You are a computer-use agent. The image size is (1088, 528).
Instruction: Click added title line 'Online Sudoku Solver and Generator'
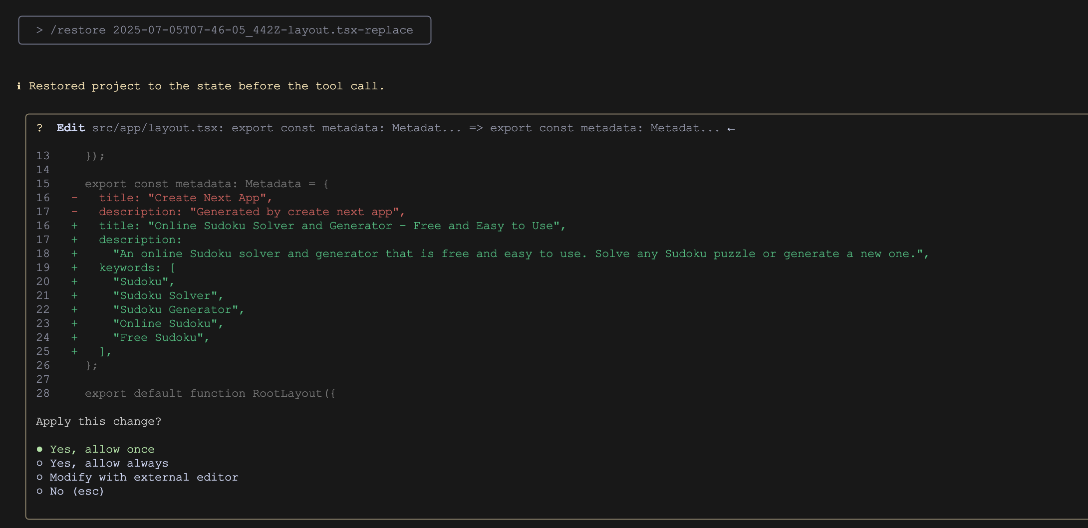[x=332, y=226]
